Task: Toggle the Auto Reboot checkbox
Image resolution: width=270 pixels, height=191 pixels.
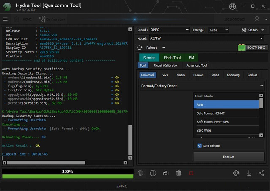Action: click(200, 145)
